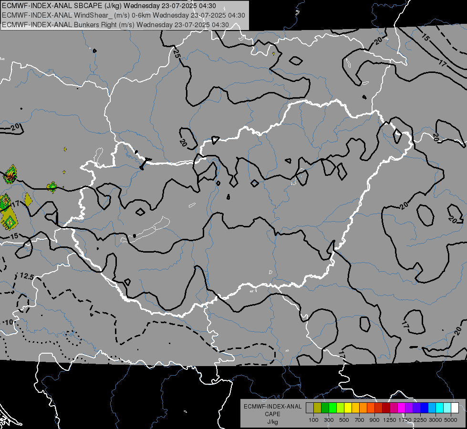Choose the pure yellow legend swatch

coord(348,408)
